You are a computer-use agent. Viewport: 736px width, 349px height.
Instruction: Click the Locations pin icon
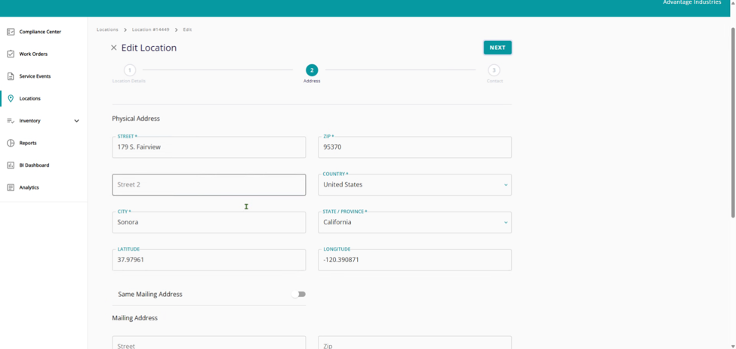pyautogui.click(x=11, y=99)
